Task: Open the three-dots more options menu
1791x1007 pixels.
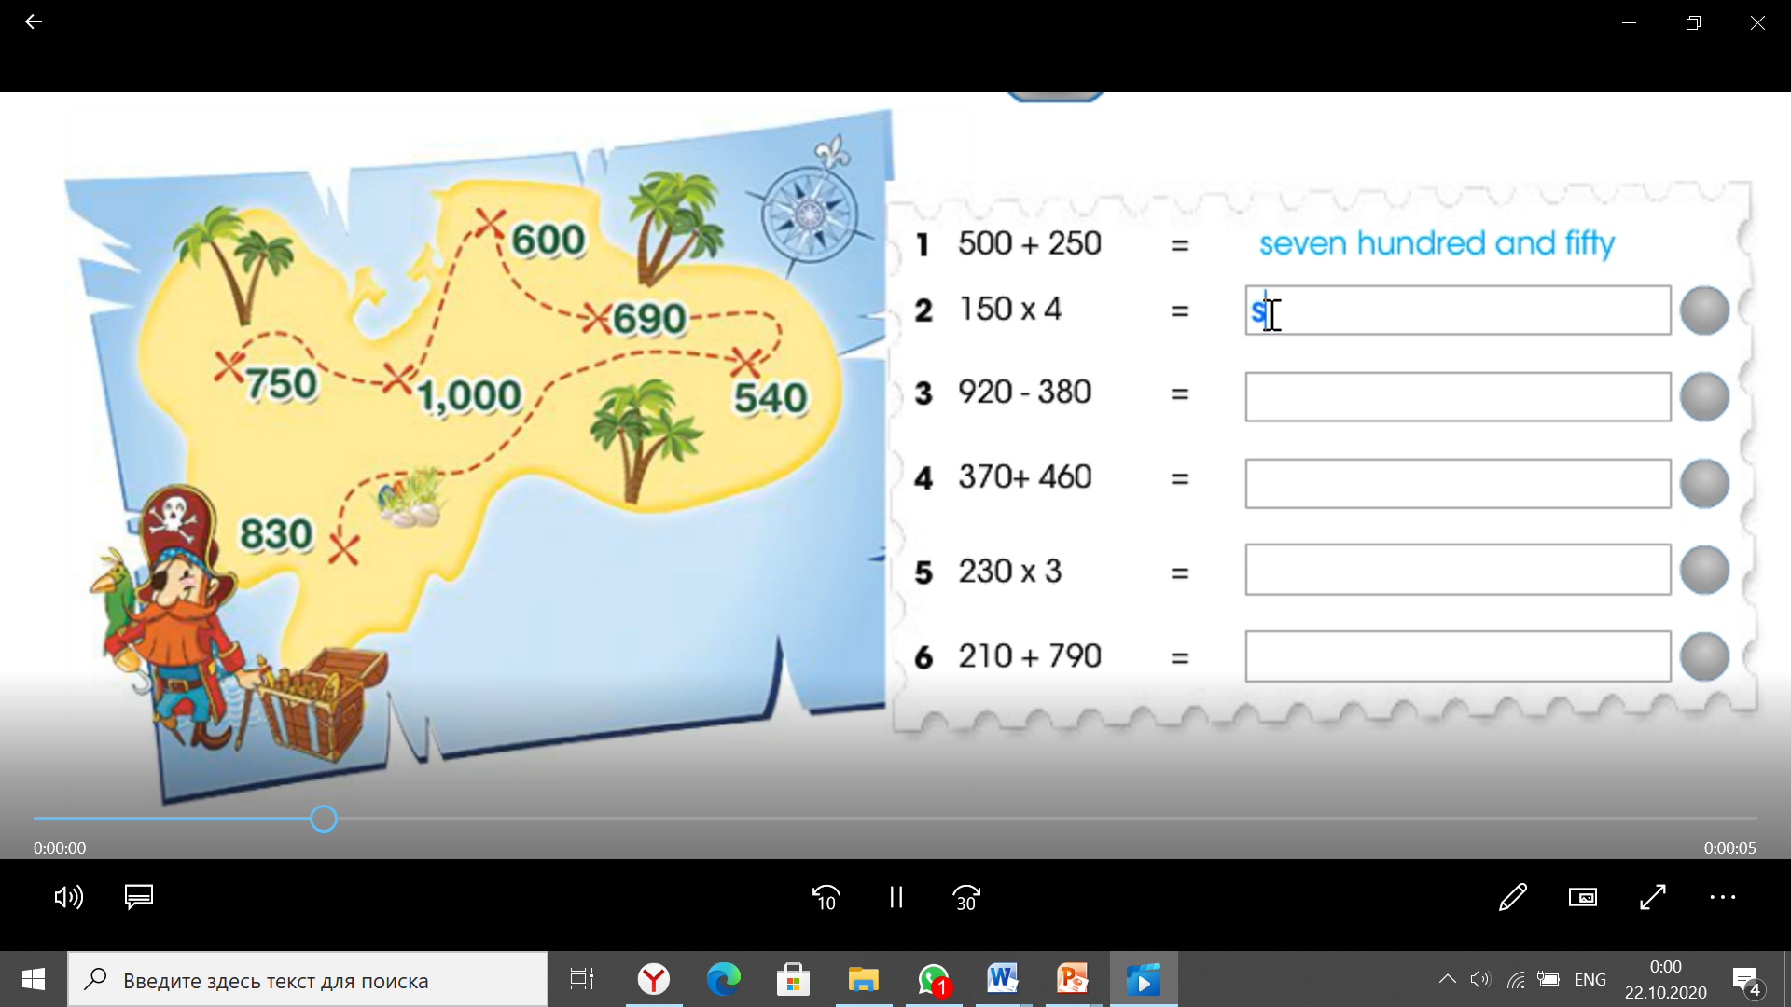Action: [x=1722, y=897]
